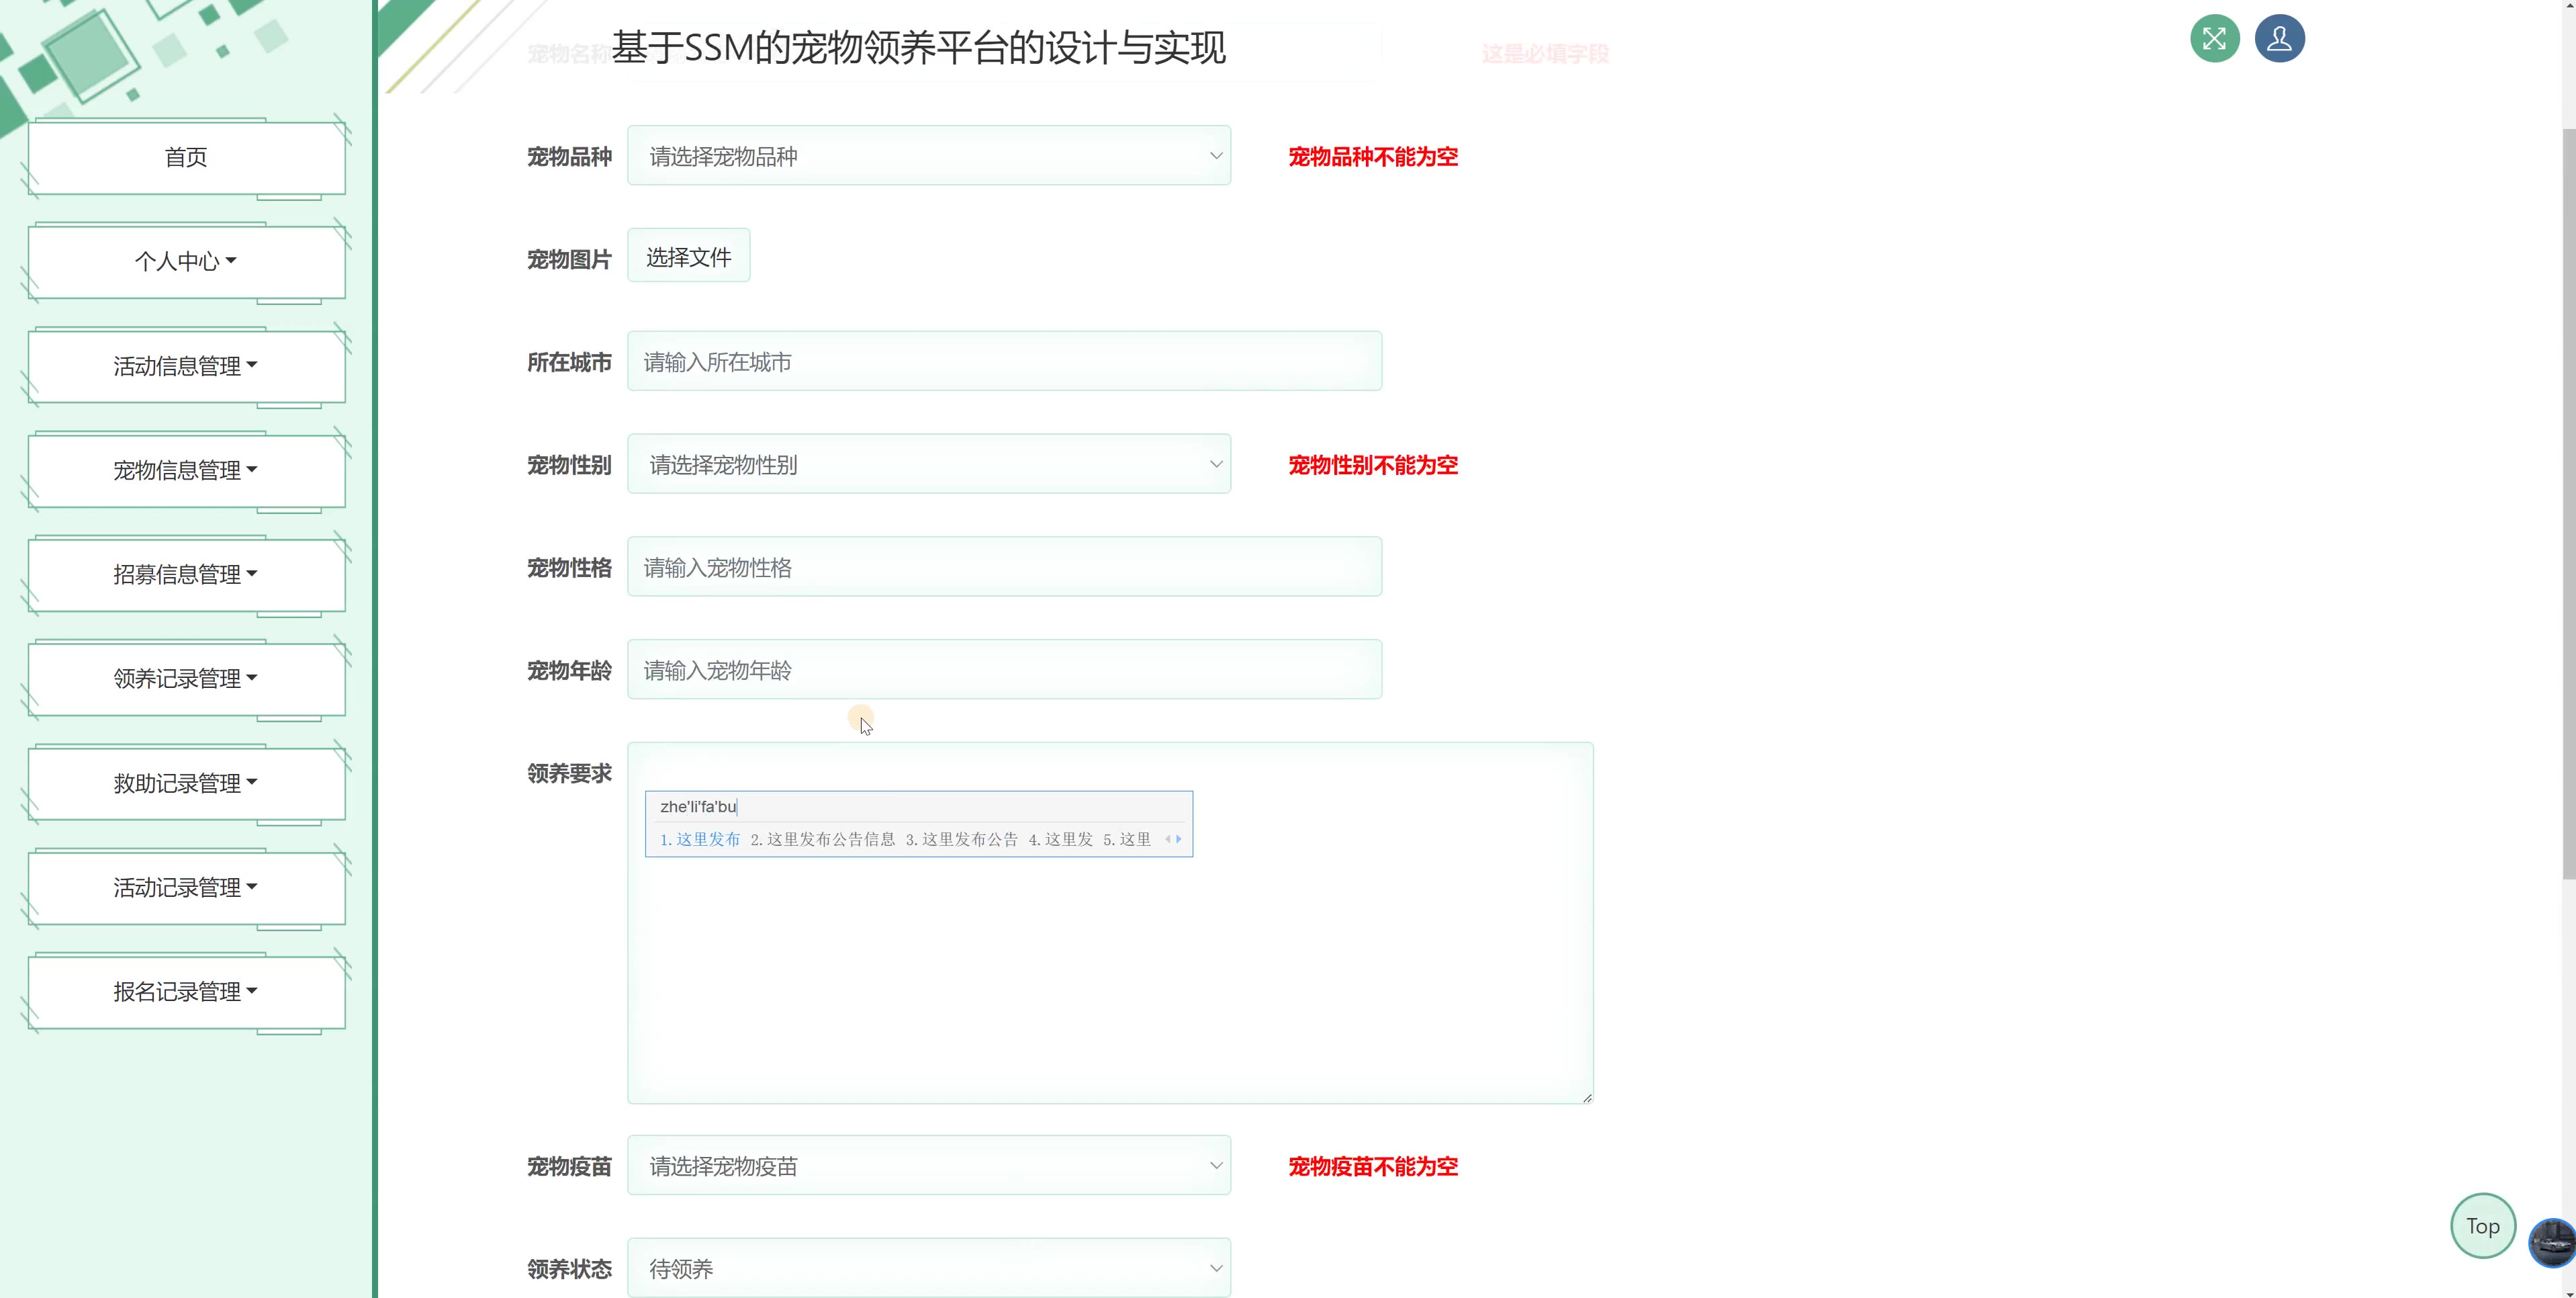Screen dimensions: 2576x1298
Task: Click the green fullscreen expand icon
Action: pyautogui.click(x=2214, y=39)
